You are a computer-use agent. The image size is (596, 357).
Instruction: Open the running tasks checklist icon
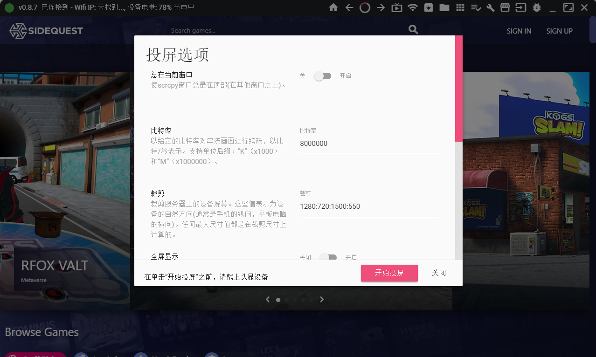click(x=476, y=7)
